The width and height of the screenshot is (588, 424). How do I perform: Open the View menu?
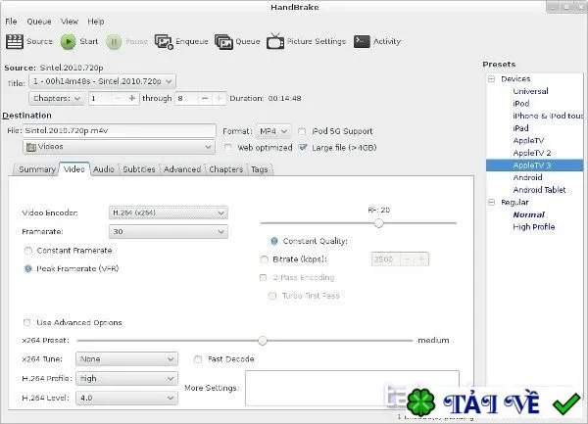click(x=70, y=22)
